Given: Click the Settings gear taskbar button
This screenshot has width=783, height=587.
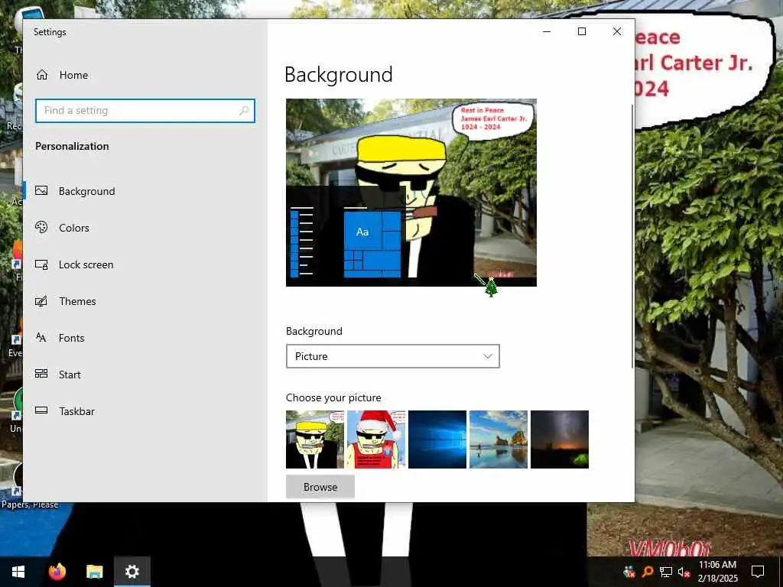Looking at the screenshot, I should pyautogui.click(x=132, y=572).
